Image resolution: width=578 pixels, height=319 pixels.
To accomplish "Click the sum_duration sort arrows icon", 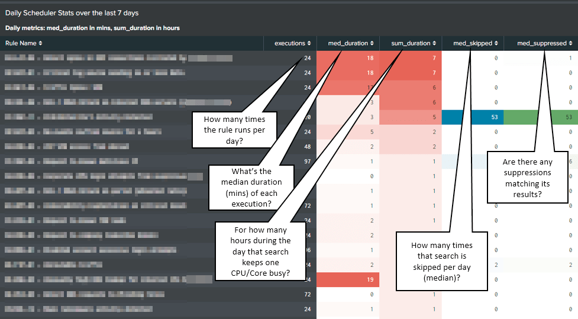I will click(x=434, y=43).
